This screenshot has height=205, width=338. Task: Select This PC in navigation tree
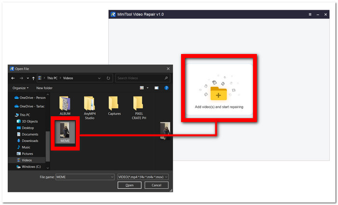(22, 115)
